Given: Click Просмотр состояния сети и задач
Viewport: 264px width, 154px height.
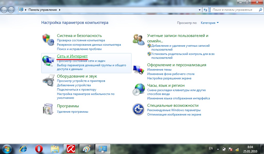Looking at the screenshot, I should point(81,61).
